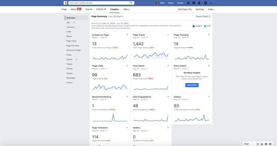
Task: Select the Insights tab
Action: click(x=114, y=9)
